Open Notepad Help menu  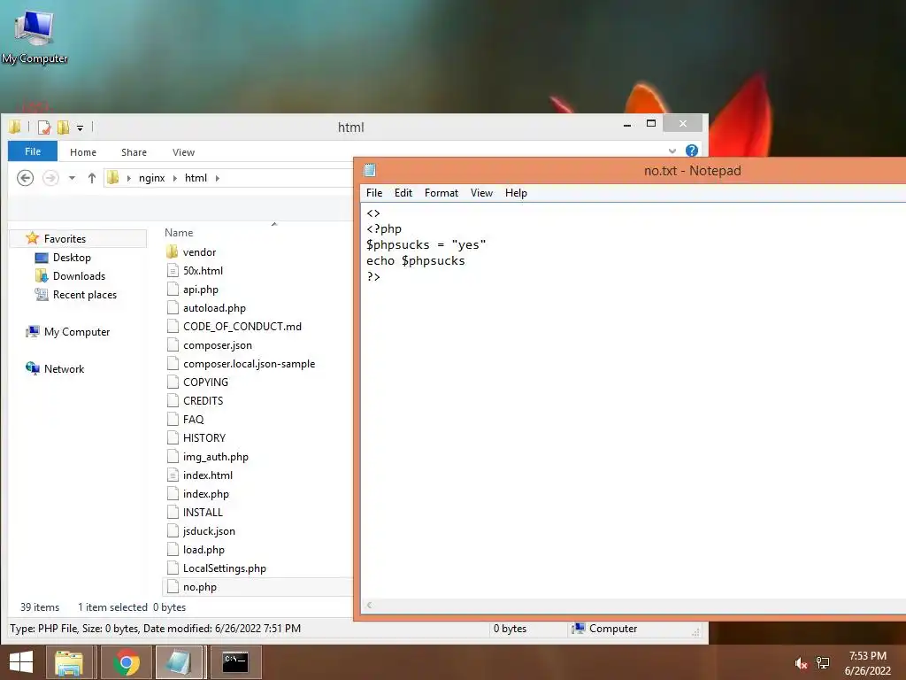(x=516, y=193)
